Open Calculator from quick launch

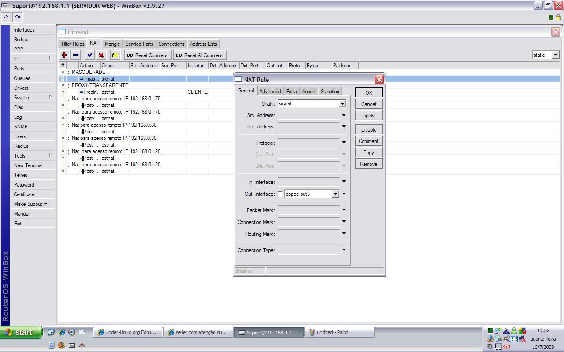(52, 345)
